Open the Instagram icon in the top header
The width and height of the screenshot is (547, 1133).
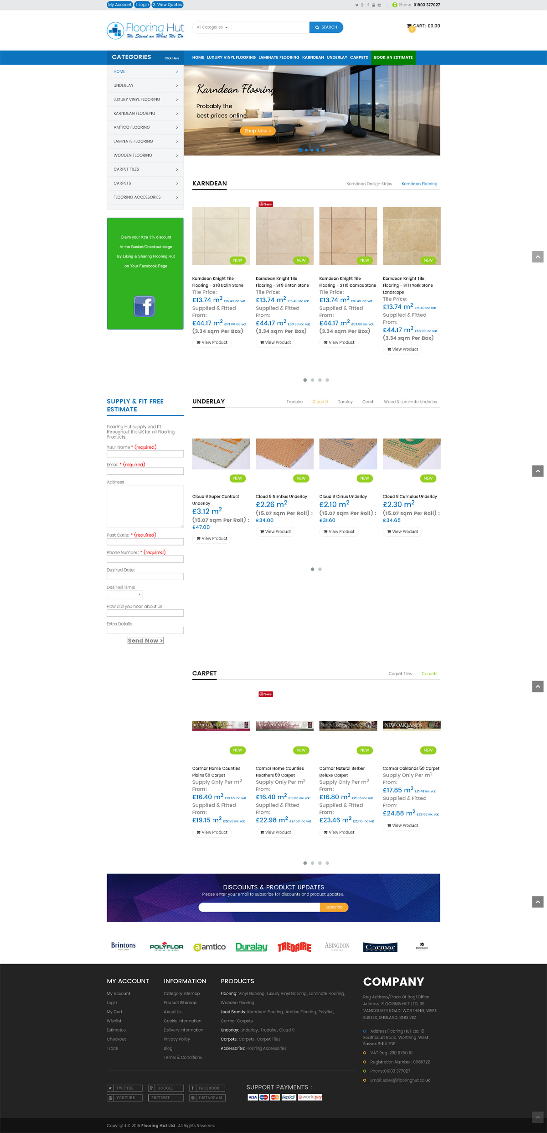click(x=379, y=5)
